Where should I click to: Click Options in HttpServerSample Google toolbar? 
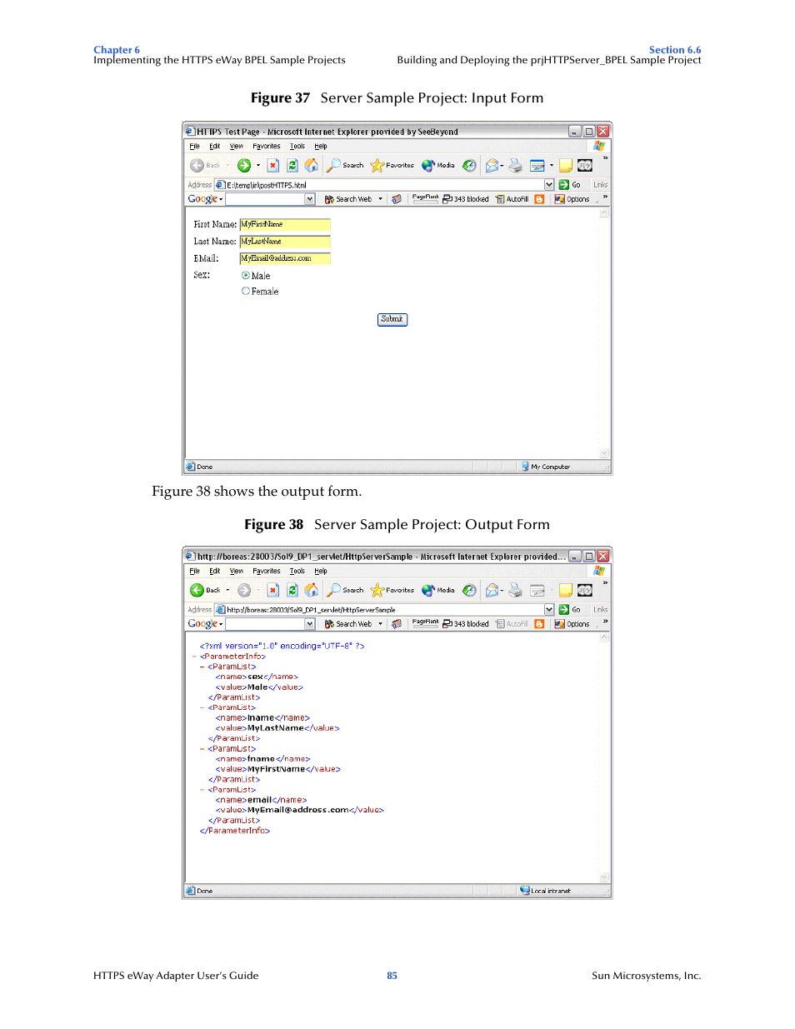click(572, 624)
